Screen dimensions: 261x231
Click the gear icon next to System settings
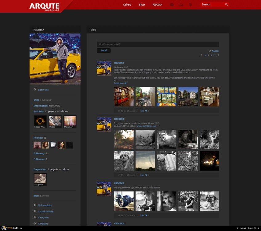tap(34, 211)
